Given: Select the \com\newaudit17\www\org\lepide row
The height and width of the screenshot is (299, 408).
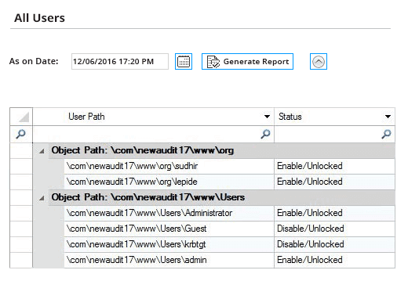Looking at the screenshot, I should 169,182.
